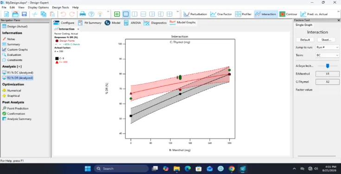Open the Contour graph
The height and width of the screenshot is (174, 341).
coord(288,14)
